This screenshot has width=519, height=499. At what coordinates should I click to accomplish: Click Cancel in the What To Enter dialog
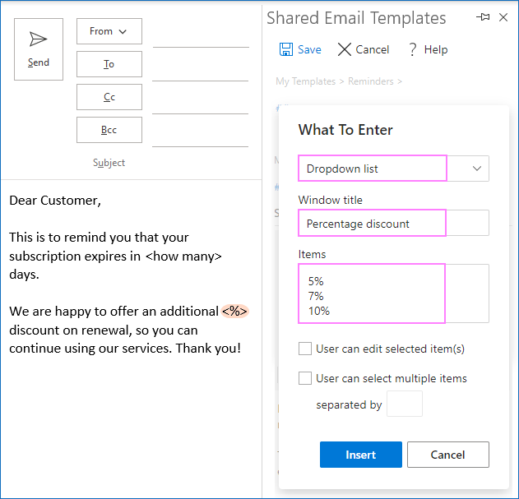pos(447,455)
